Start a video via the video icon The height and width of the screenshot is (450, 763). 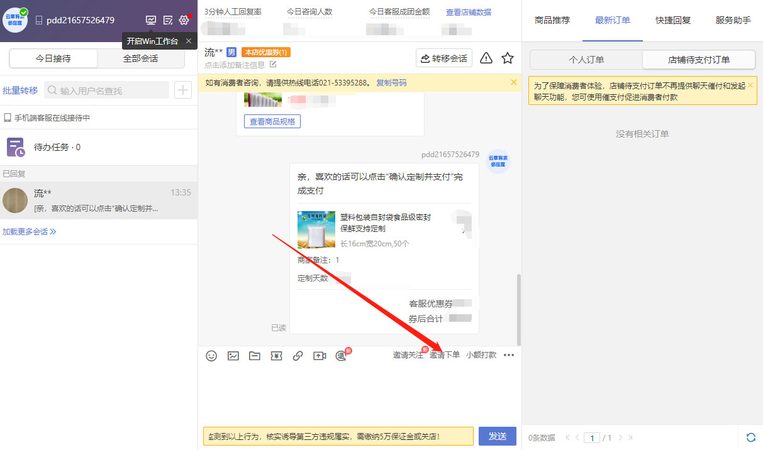319,355
